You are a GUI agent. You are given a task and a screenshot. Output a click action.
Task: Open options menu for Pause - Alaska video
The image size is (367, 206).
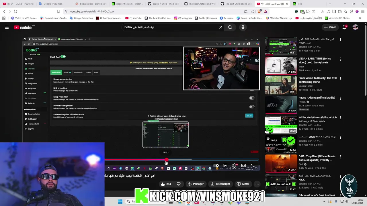point(340,98)
